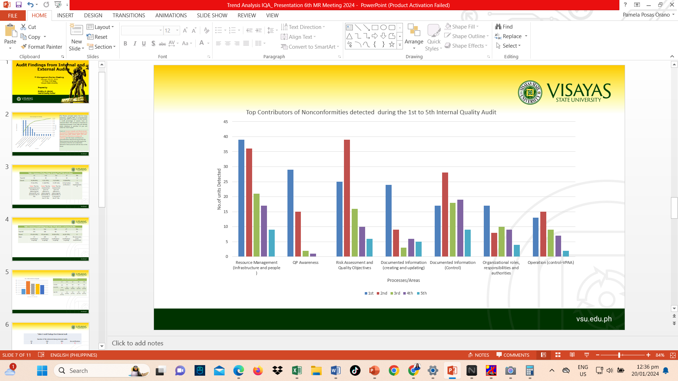The width and height of the screenshot is (678, 381).
Task: Open Slide Sorter view icon
Action: coord(558,355)
